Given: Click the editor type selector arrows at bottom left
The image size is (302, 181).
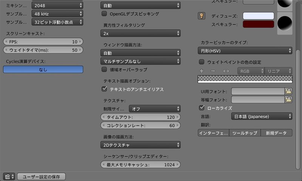Looking at the screenshot, I should [x=13, y=176].
